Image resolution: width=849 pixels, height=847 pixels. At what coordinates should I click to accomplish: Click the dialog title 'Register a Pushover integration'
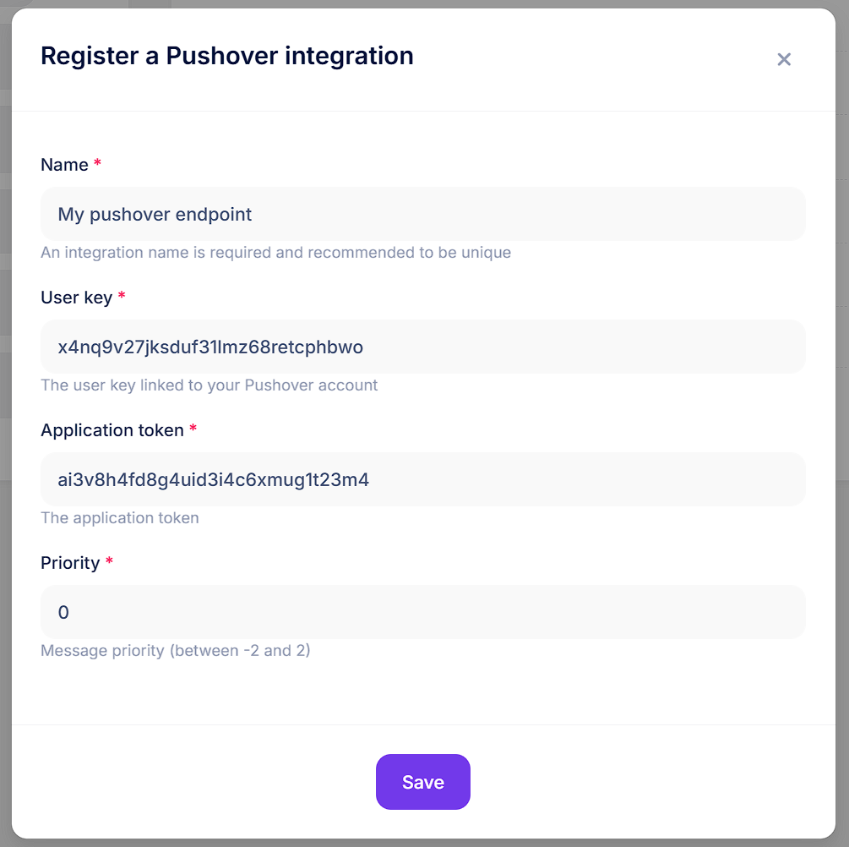[x=226, y=56]
